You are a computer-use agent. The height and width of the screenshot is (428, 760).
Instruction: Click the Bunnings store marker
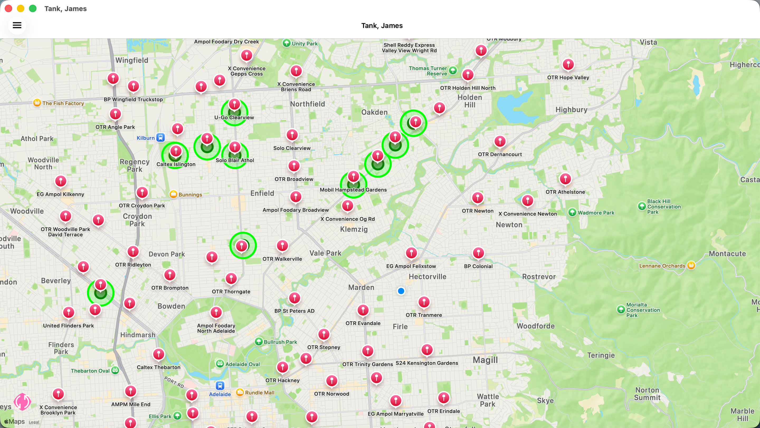[x=173, y=194]
